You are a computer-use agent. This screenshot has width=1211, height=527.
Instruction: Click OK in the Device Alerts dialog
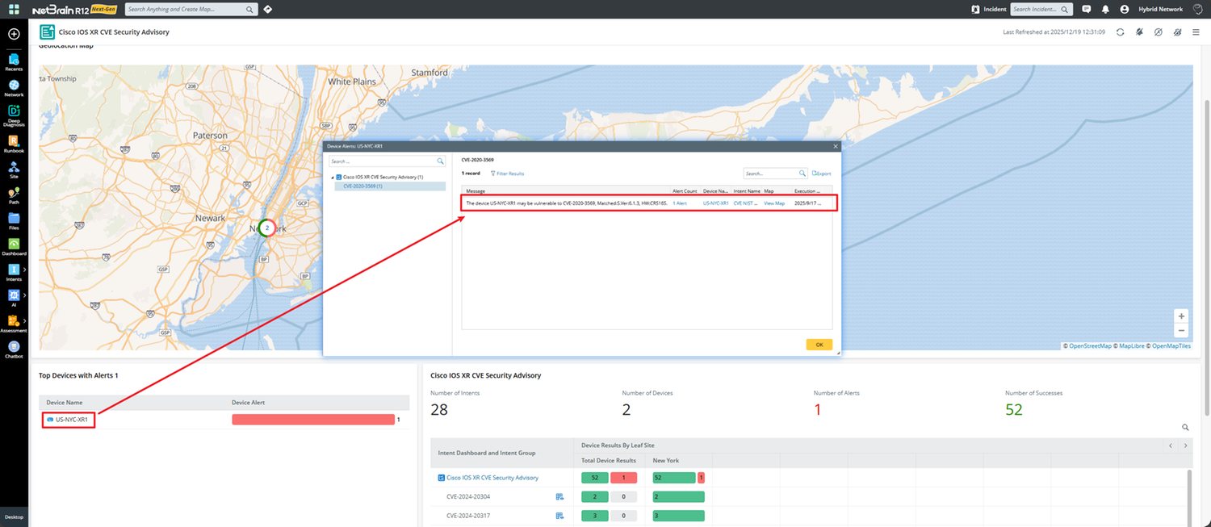tap(819, 345)
